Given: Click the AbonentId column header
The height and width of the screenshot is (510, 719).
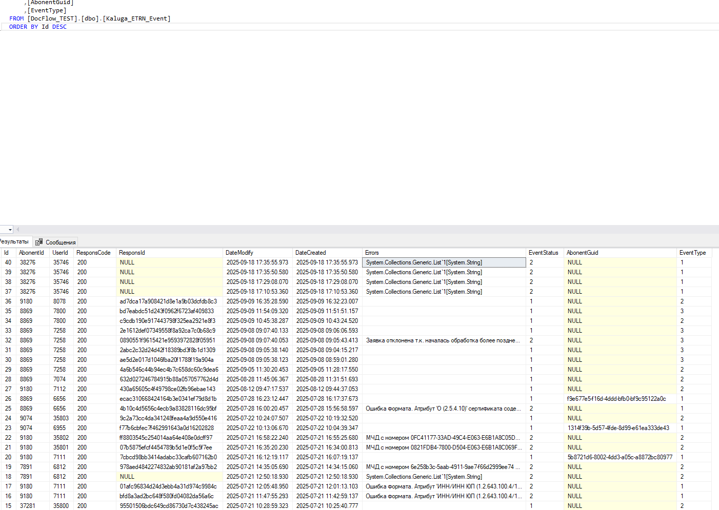Looking at the screenshot, I should 32,253.
